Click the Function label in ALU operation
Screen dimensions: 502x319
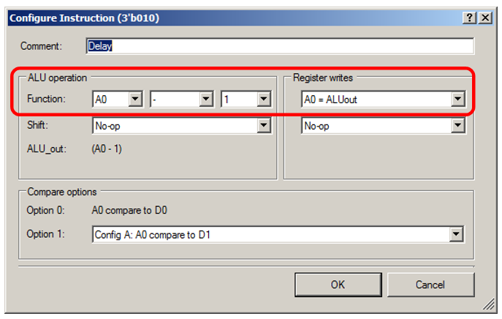click(x=45, y=100)
